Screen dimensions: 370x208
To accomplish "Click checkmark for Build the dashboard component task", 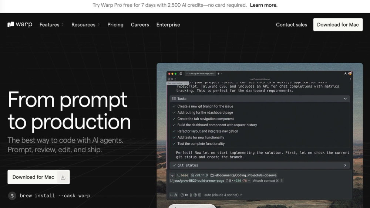I will tap(174, 125).
